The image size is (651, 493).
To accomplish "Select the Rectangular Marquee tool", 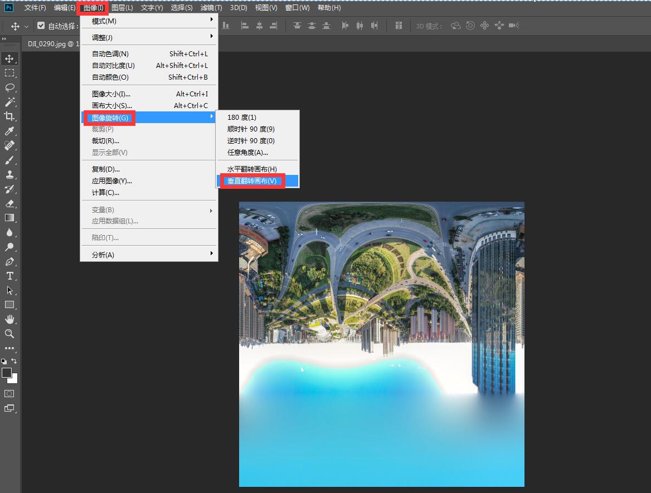I will (9, 73).
